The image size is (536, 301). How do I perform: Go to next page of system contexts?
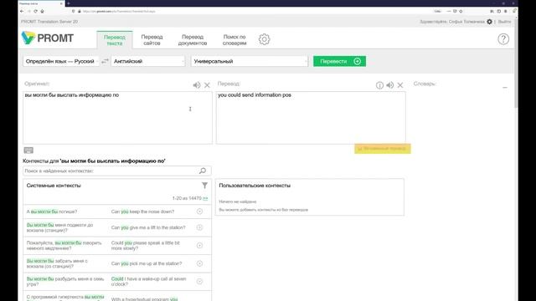205,198
